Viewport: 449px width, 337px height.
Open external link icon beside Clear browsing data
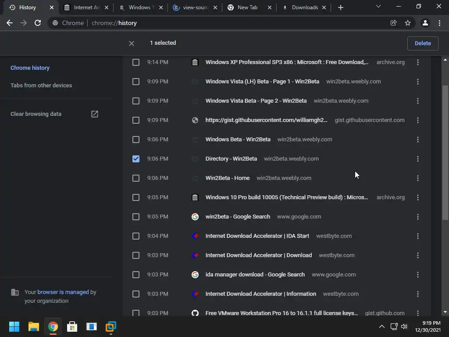(95, 114)
